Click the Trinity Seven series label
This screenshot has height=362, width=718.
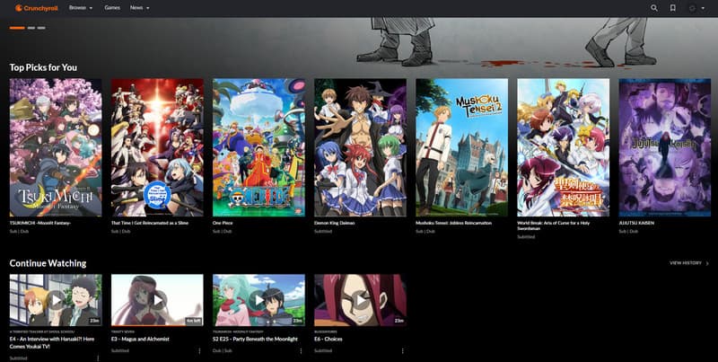[121, 331]
